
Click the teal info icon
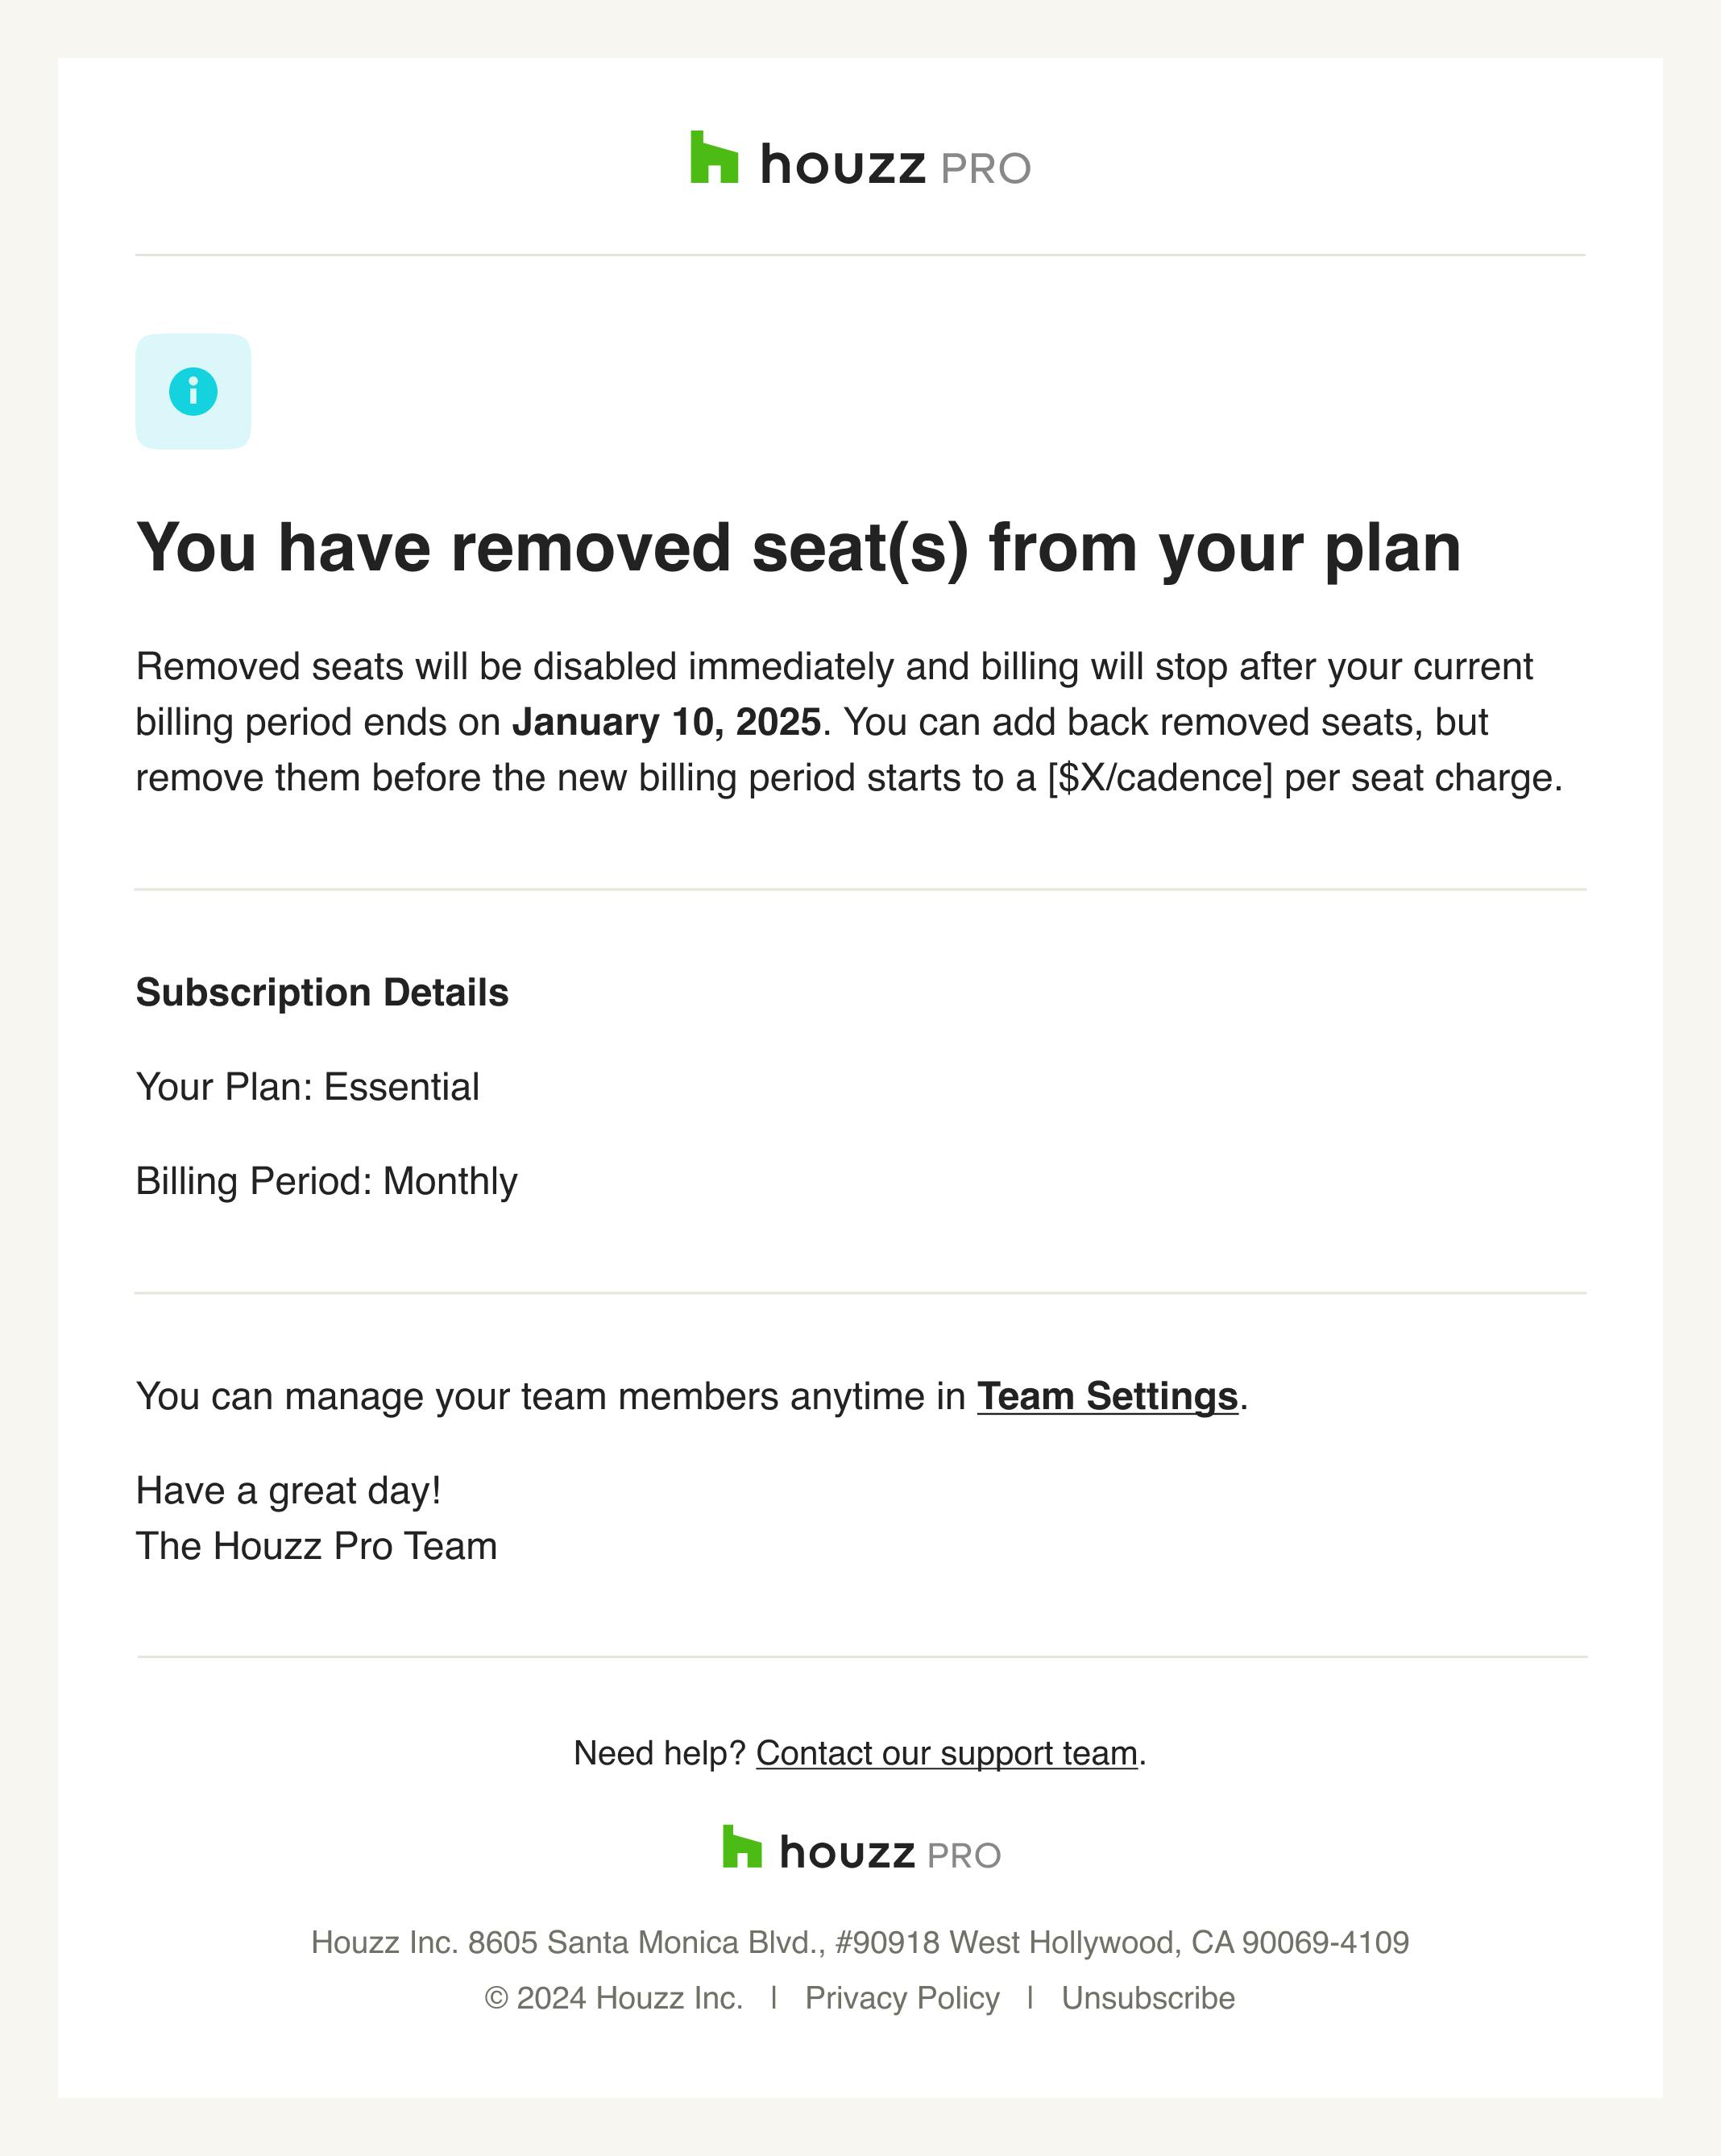[193, 391]
